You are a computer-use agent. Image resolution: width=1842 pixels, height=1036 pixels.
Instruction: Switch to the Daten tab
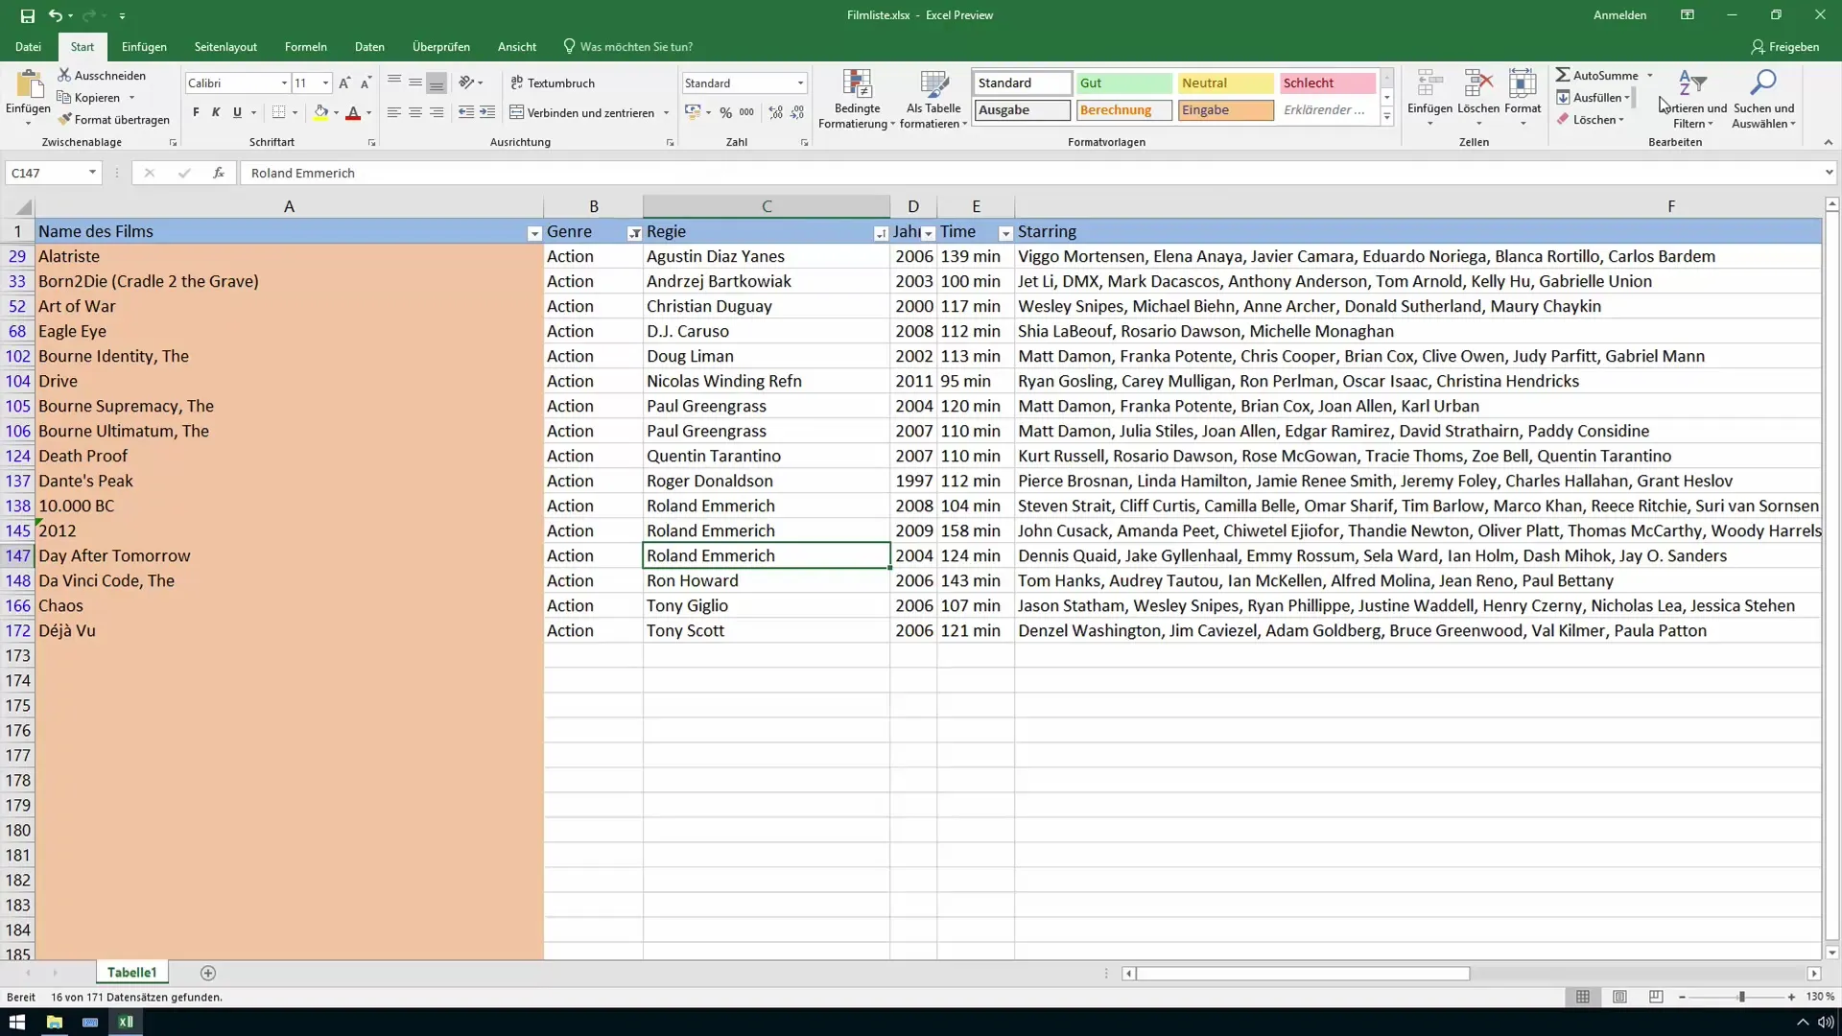click(369, 47)
